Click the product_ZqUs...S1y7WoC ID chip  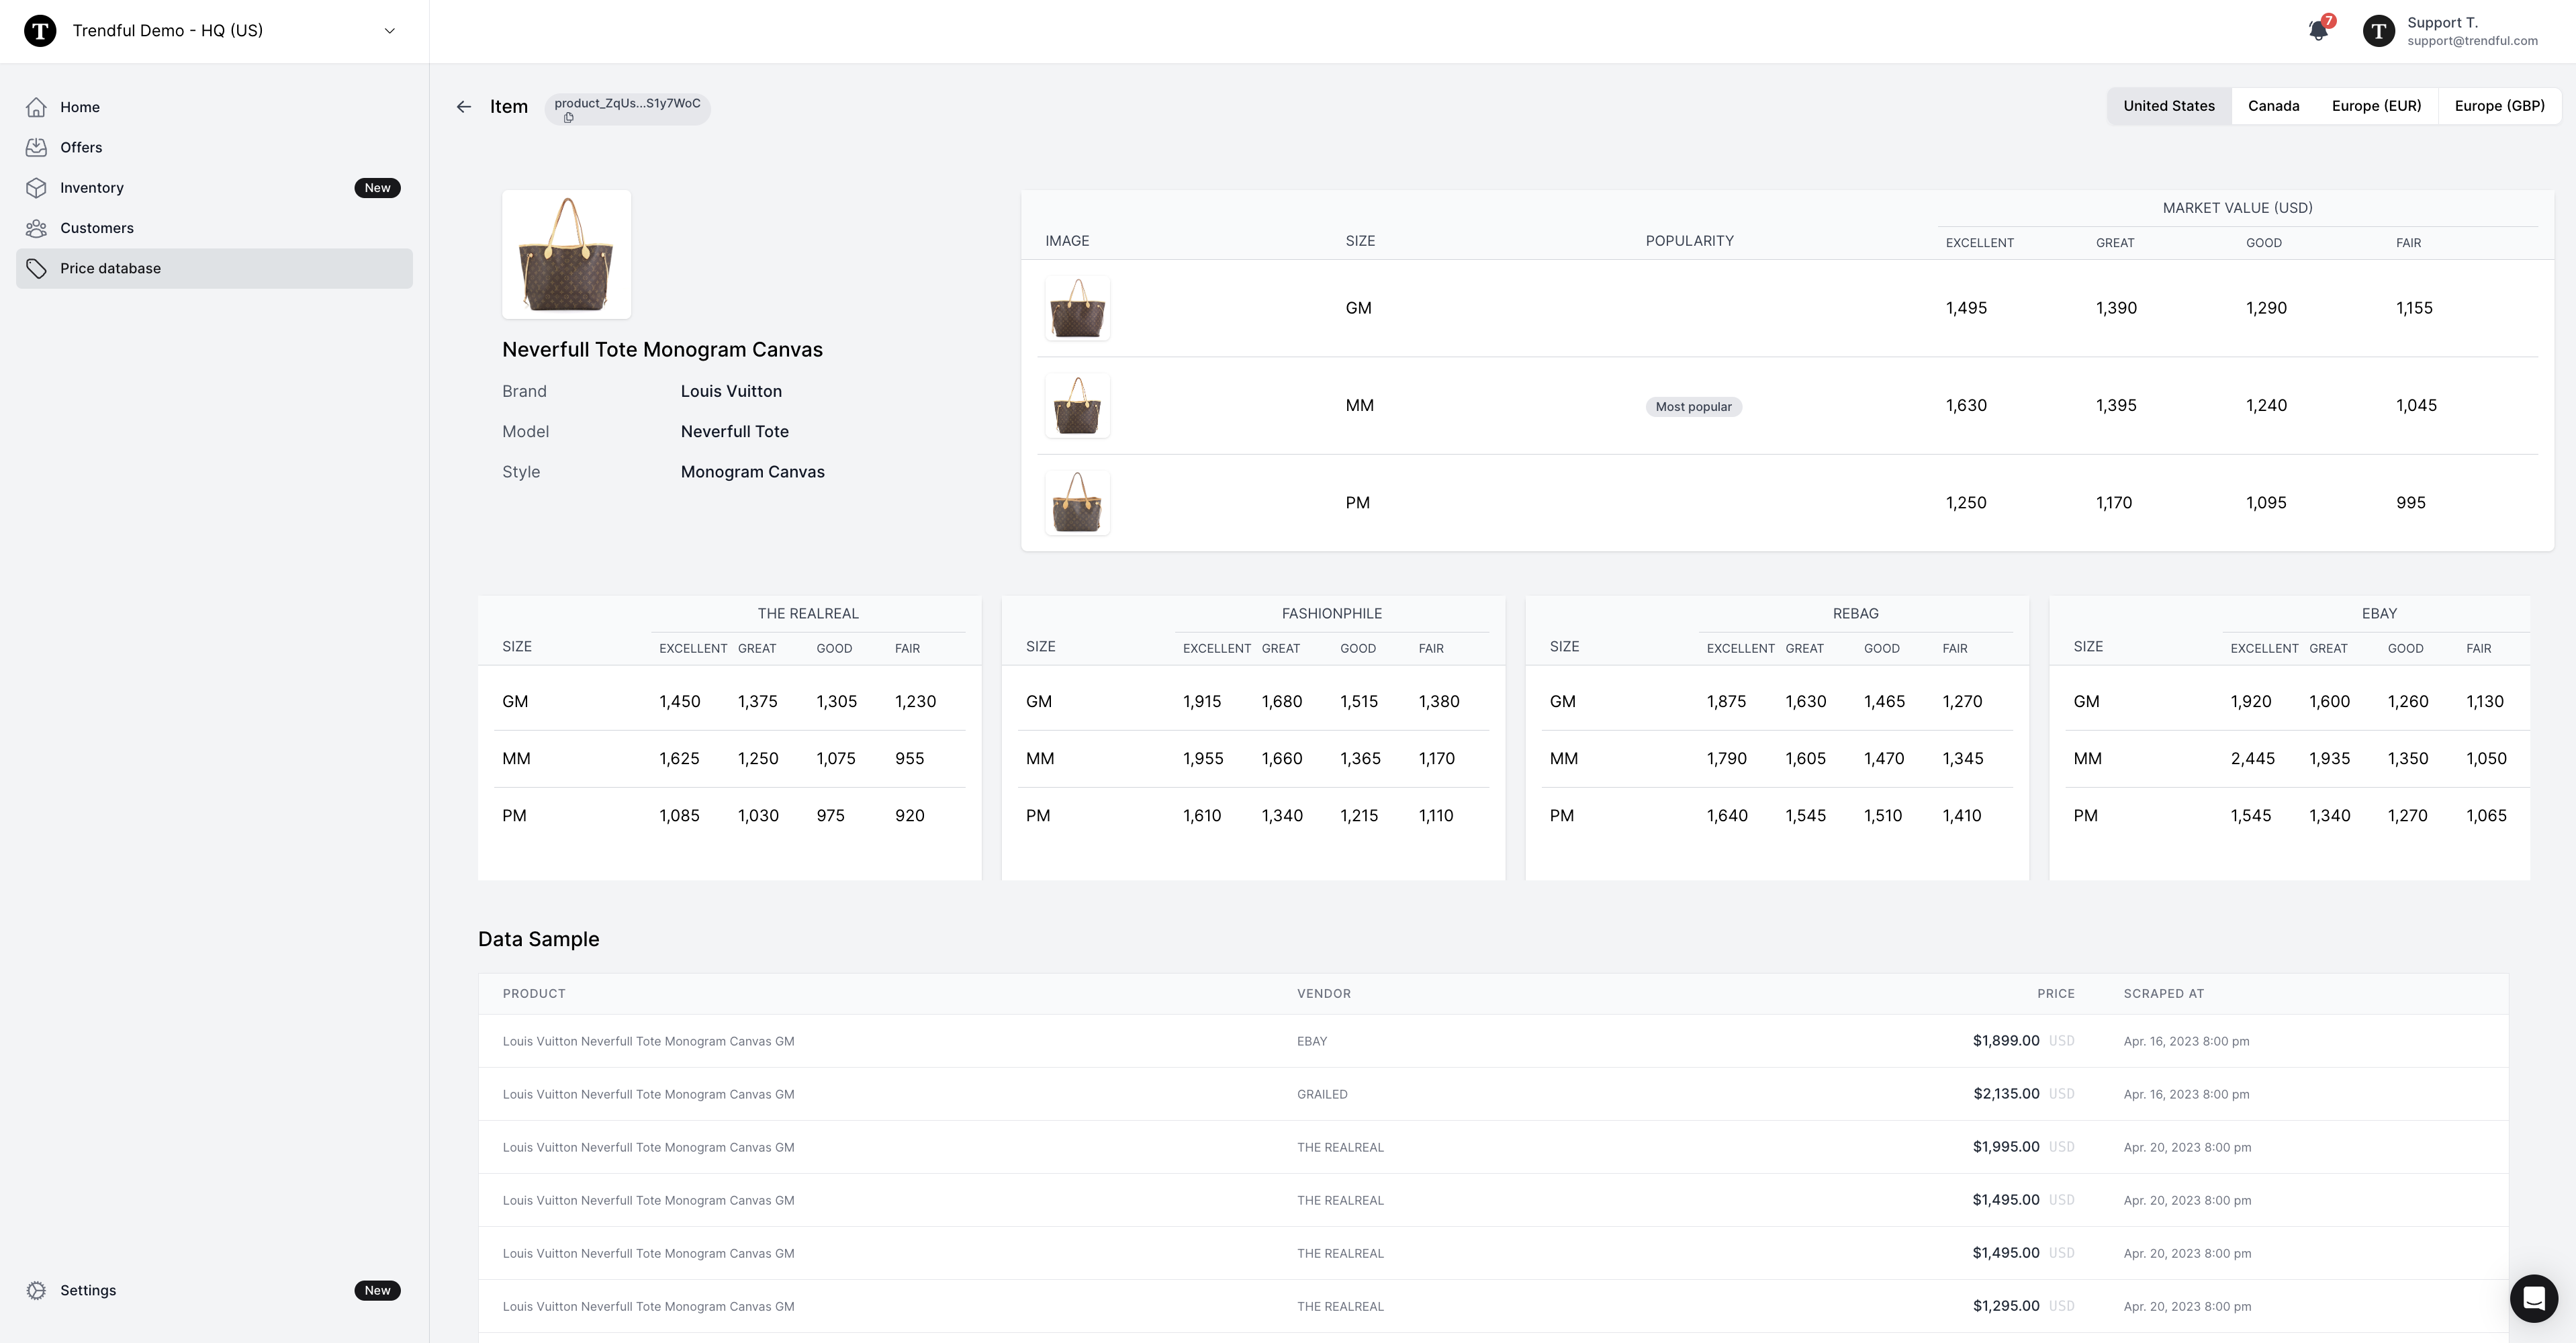coord(627,109)
